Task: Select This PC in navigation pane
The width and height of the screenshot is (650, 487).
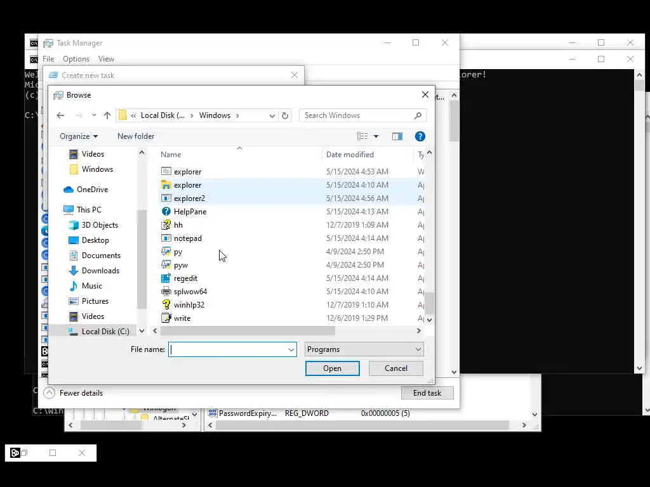Action: [x=89, y=209]
